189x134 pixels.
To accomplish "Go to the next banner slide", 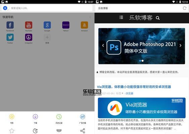I will tap(181, 46).
